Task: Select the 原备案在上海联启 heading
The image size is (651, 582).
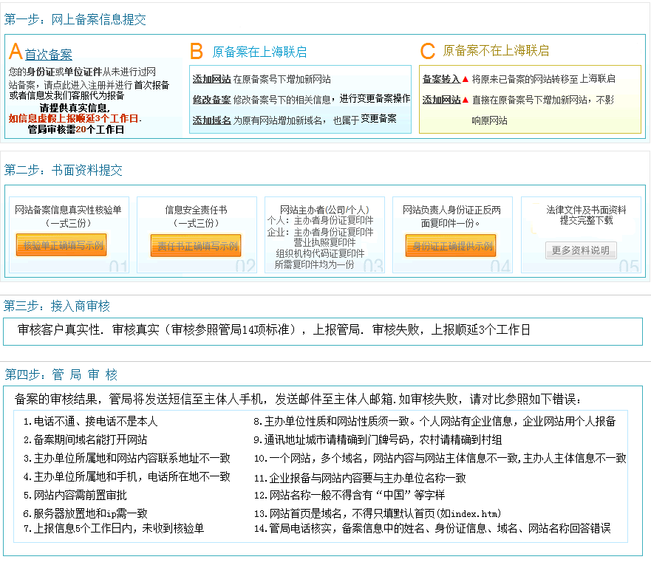Action: point(259,52)
